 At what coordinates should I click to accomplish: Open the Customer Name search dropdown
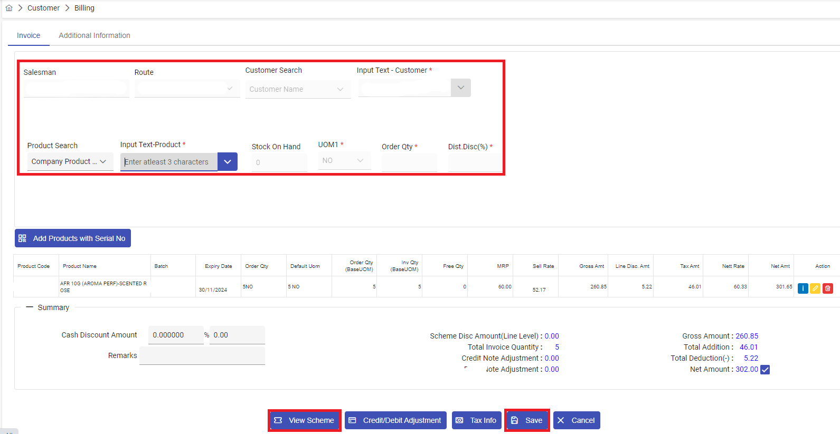298,89
